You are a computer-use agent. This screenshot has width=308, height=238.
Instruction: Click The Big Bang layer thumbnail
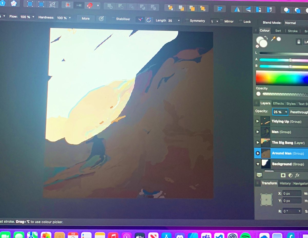[265, 142]
